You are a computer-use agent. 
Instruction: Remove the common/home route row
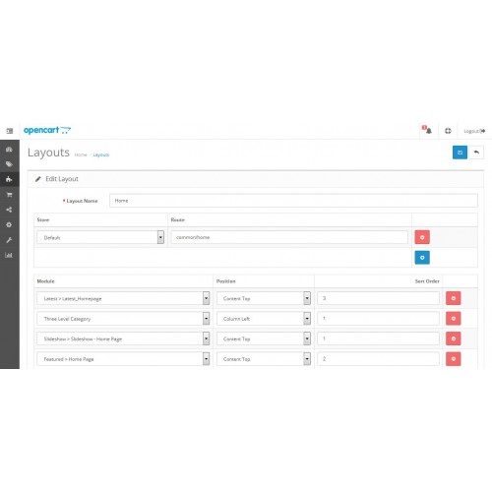click(x=422, y=237)
